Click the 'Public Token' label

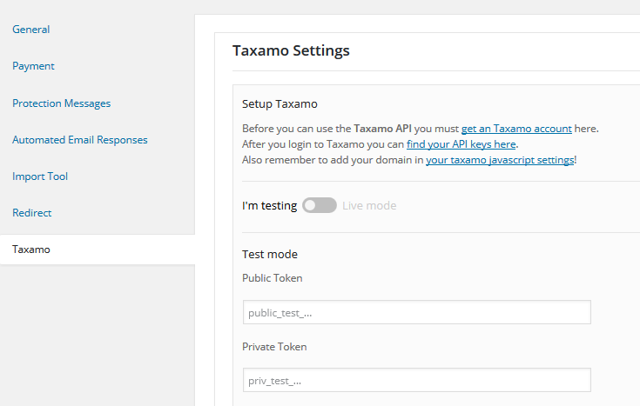(273, 278)
